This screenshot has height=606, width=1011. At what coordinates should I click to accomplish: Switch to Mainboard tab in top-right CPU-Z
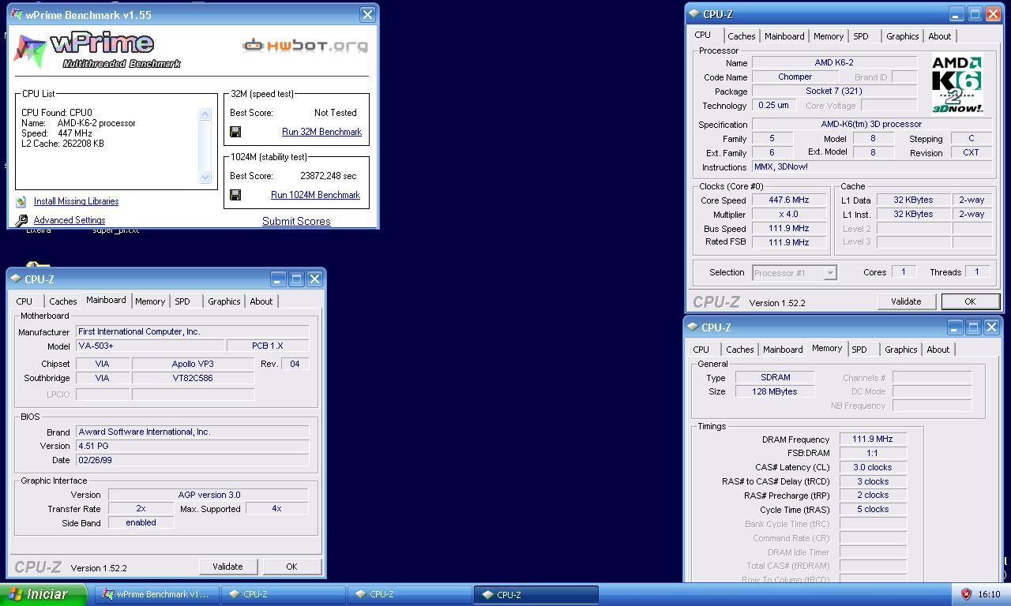(x=784, y=36)
